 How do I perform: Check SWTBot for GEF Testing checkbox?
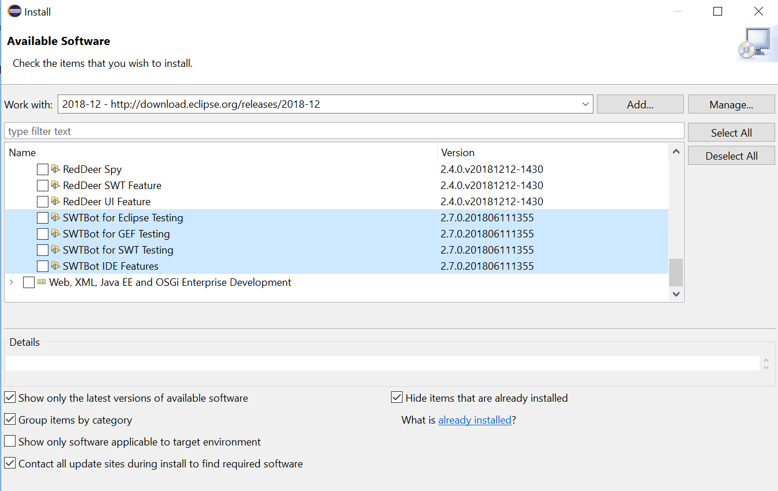(43, 234)
